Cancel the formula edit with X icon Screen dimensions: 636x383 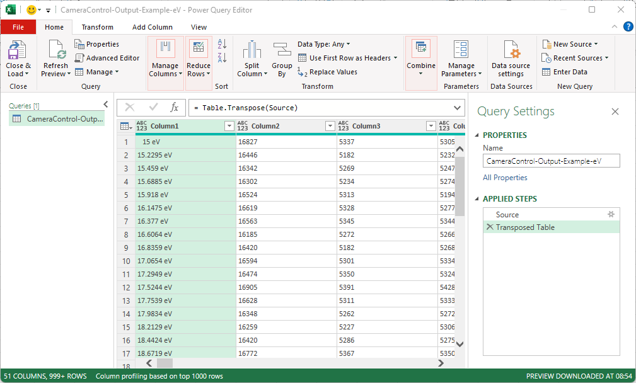130,107
